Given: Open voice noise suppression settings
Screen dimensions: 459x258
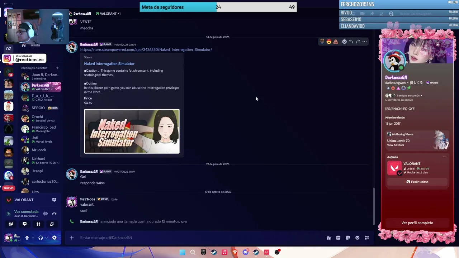Looking at the screenshot, I should (46, 214).
